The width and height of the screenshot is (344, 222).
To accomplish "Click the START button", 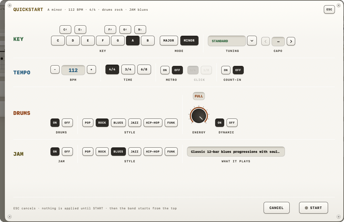I will coord(313,208).
